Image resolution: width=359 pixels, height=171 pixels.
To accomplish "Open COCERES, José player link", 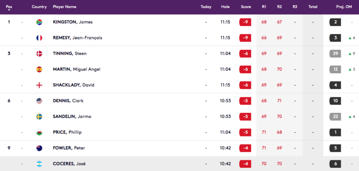I will (x=69, y=164).
